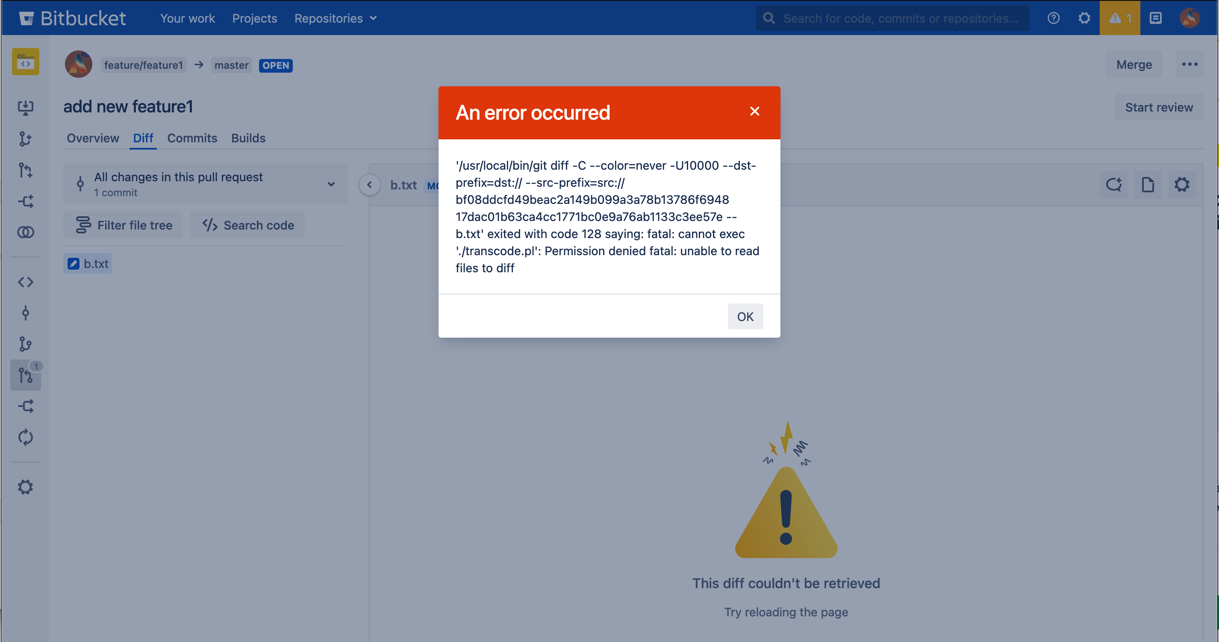The image size is (1219, 642).
Task: Open repository settings gear in sidebar
Action: pyautogui.click(x=25, y=487)
